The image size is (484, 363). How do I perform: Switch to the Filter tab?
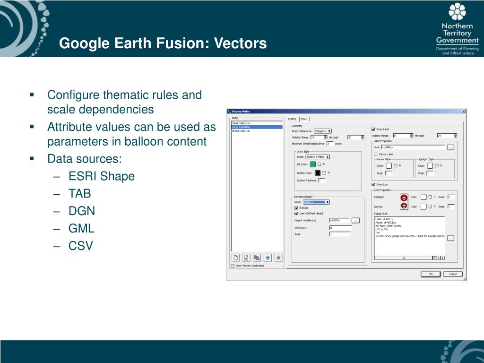point(304,119)
